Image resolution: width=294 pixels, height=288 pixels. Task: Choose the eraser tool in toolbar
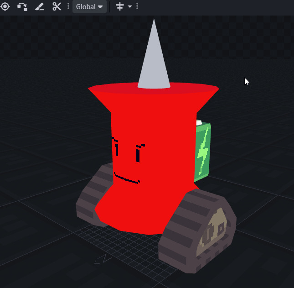pyautogui.click(x=40, y=7)
